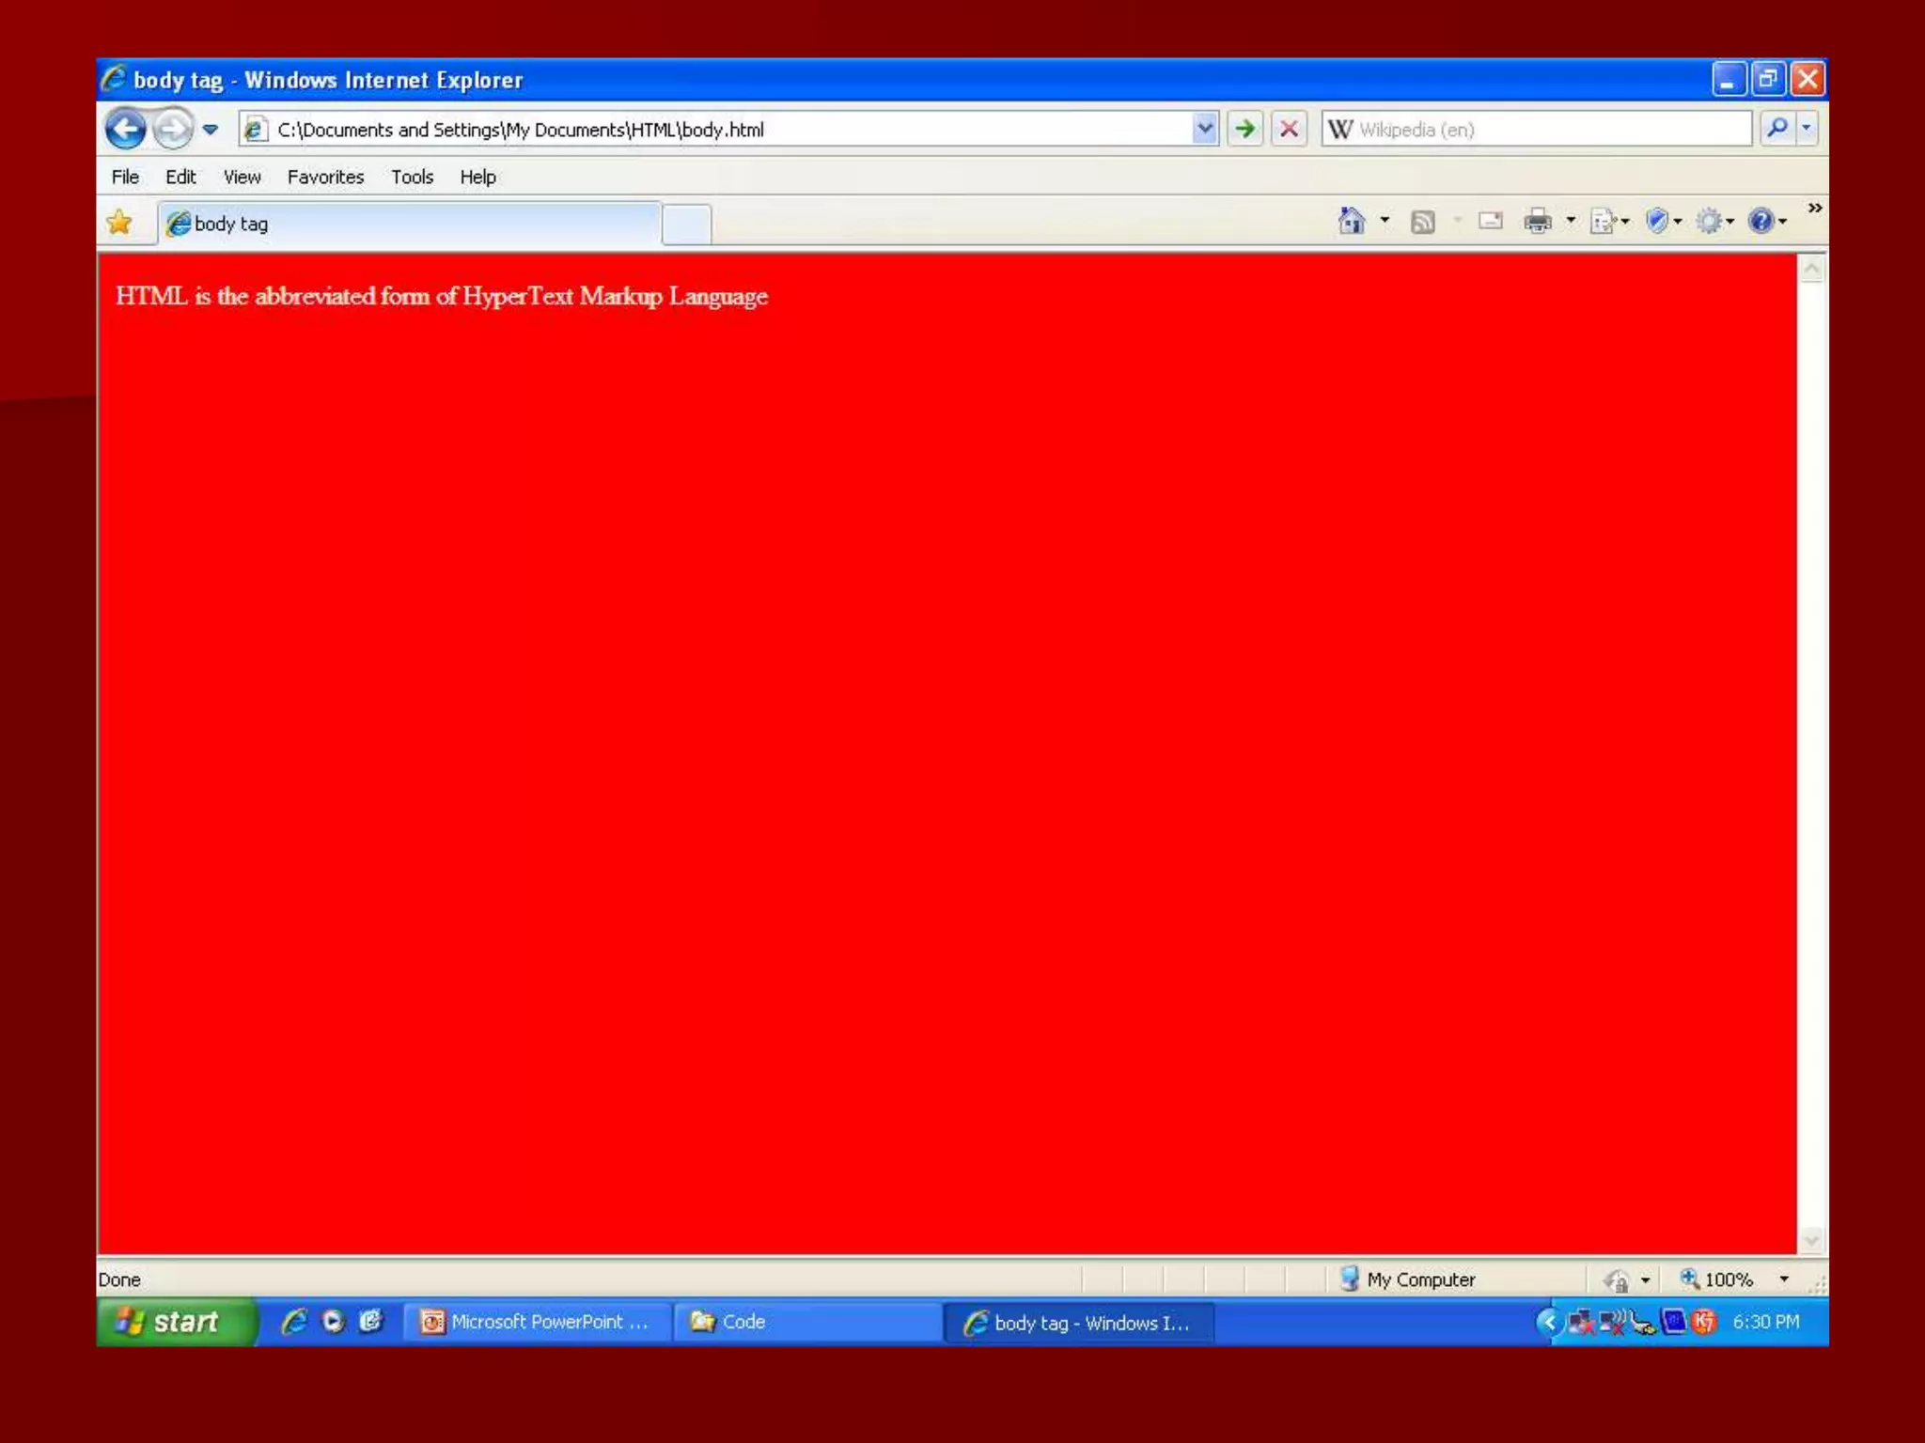Select the 'body tag' browser tab
1925x1443 pixels.
(410, 224)
